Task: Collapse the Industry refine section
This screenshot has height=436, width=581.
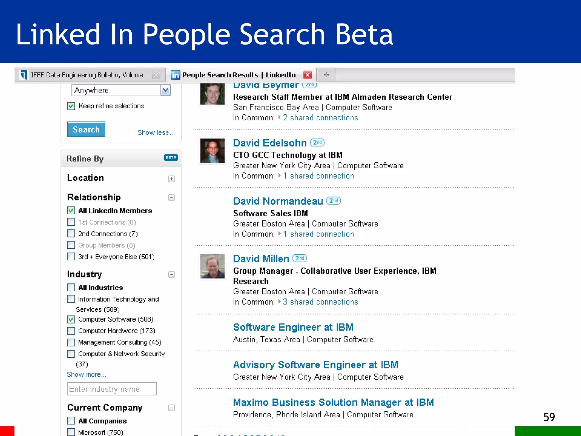Action: (x=171, y=274)
